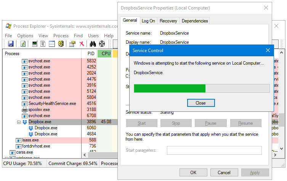Click the Kill Process red X icon
The image size is (287, 181).
[82, 44]
